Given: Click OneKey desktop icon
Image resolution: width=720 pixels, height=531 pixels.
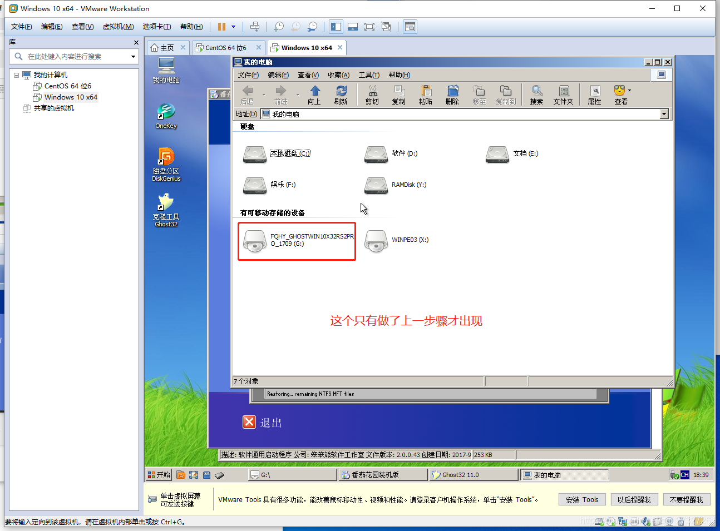Looking at the screenshot, I should click(166, 116).
